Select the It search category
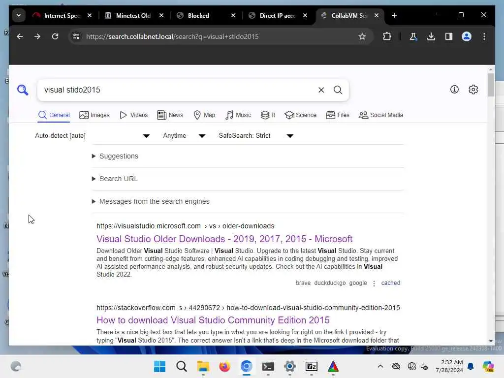The image size is (504, 378). point(268,115)
